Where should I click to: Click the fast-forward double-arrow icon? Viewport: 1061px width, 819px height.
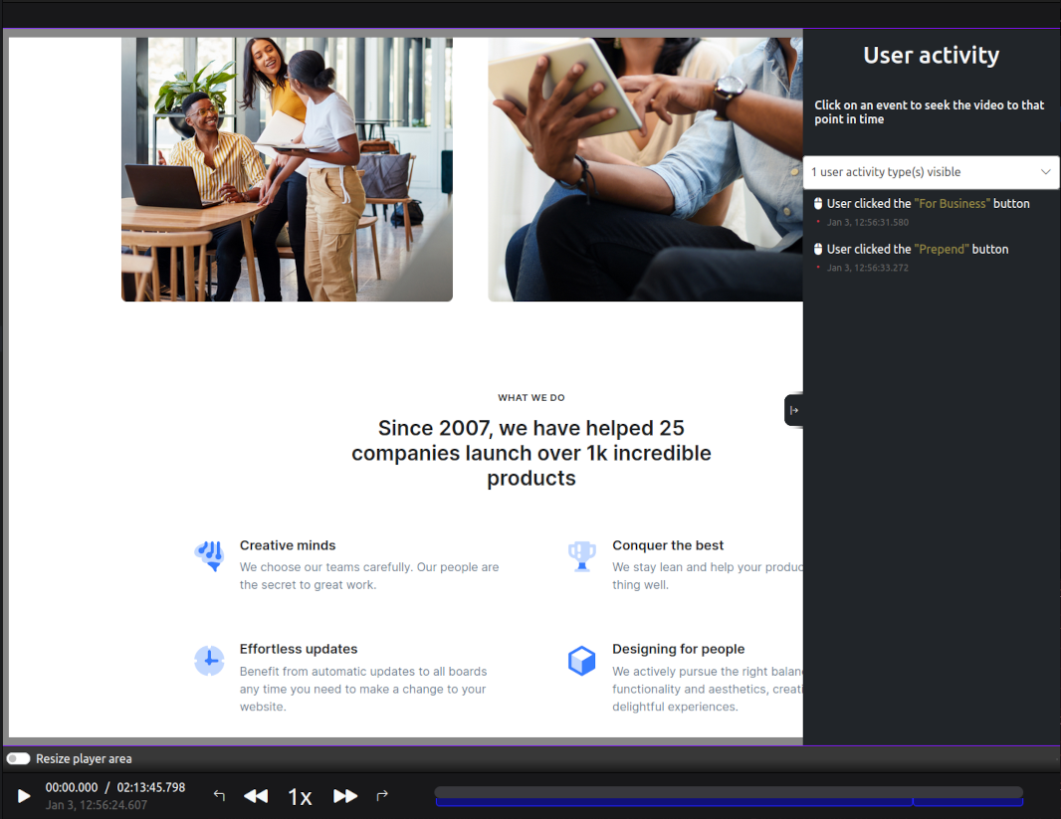coord(345,796)
